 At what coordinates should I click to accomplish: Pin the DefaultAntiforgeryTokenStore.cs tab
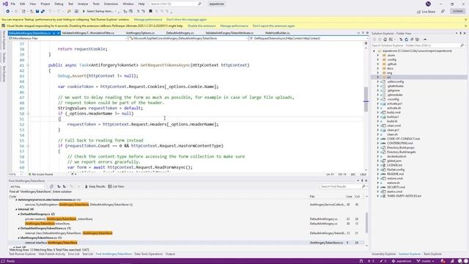pos(53,33)
